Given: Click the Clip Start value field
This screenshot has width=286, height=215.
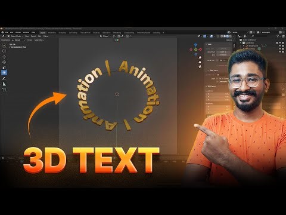Looking at the screenshot, I should tap(223, 52).
